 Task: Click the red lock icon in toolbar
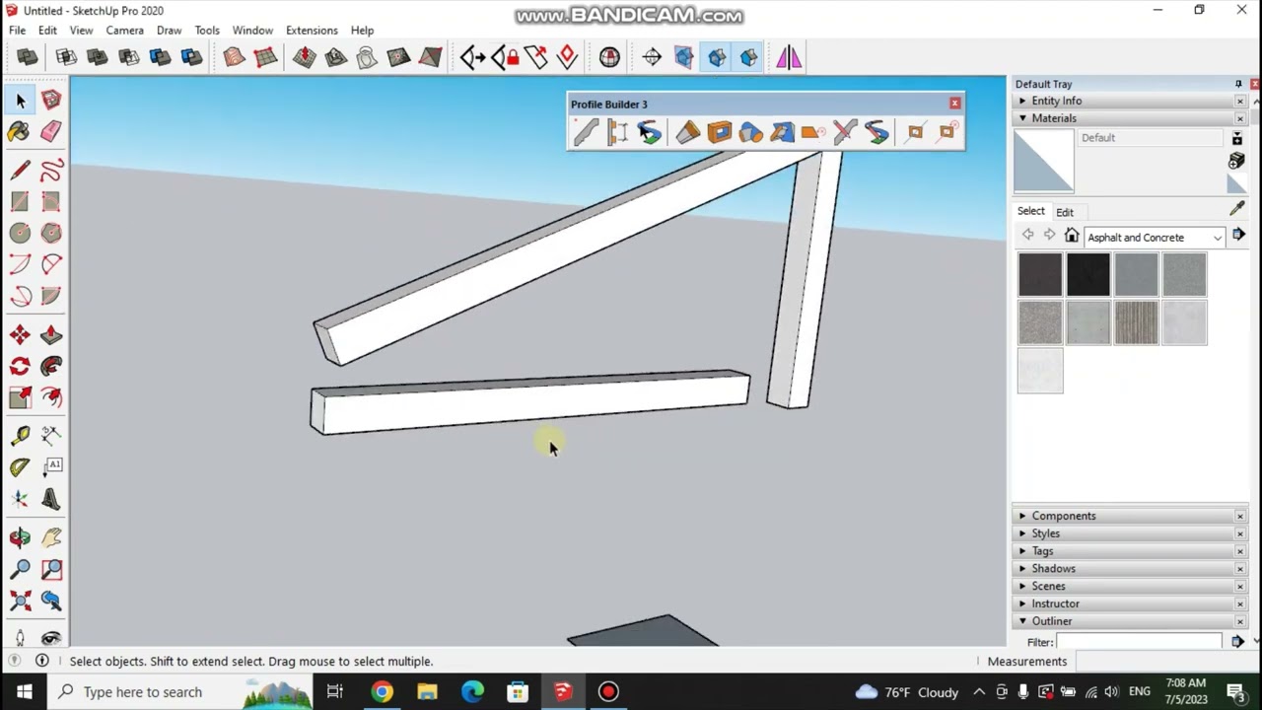point(506,58)
